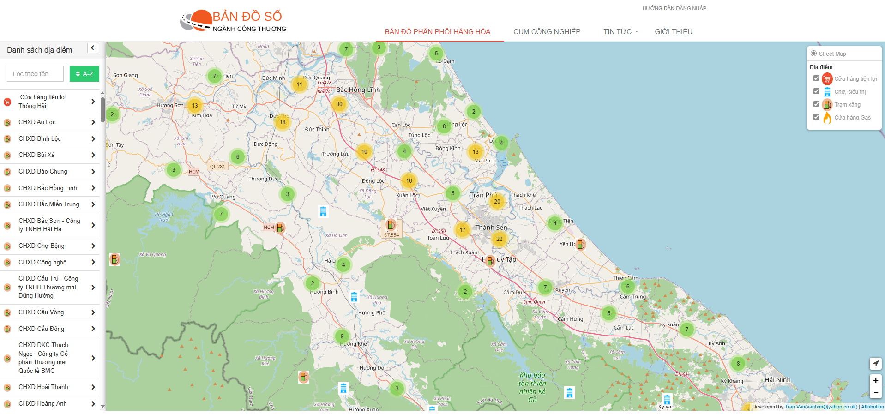Click the gas station marker near ĐT.554
885x420 pixels.
391,225
